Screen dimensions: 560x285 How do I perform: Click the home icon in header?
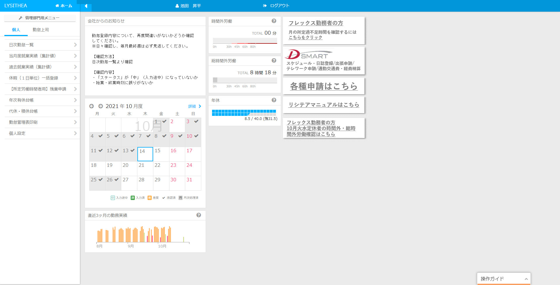point(57,6)
